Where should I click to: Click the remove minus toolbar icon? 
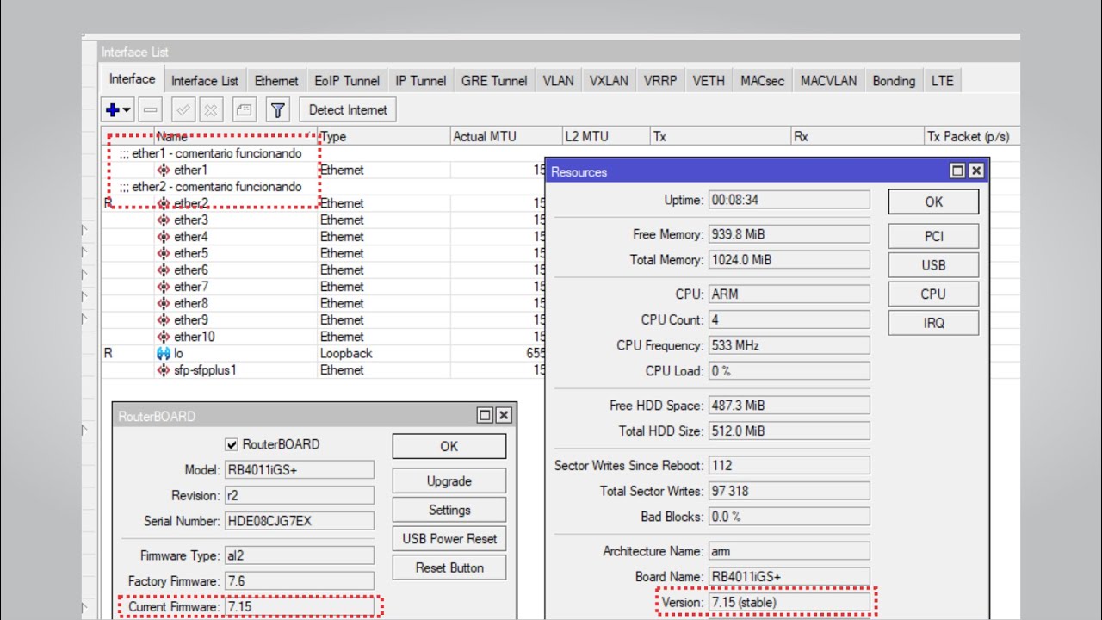(151, 110)
